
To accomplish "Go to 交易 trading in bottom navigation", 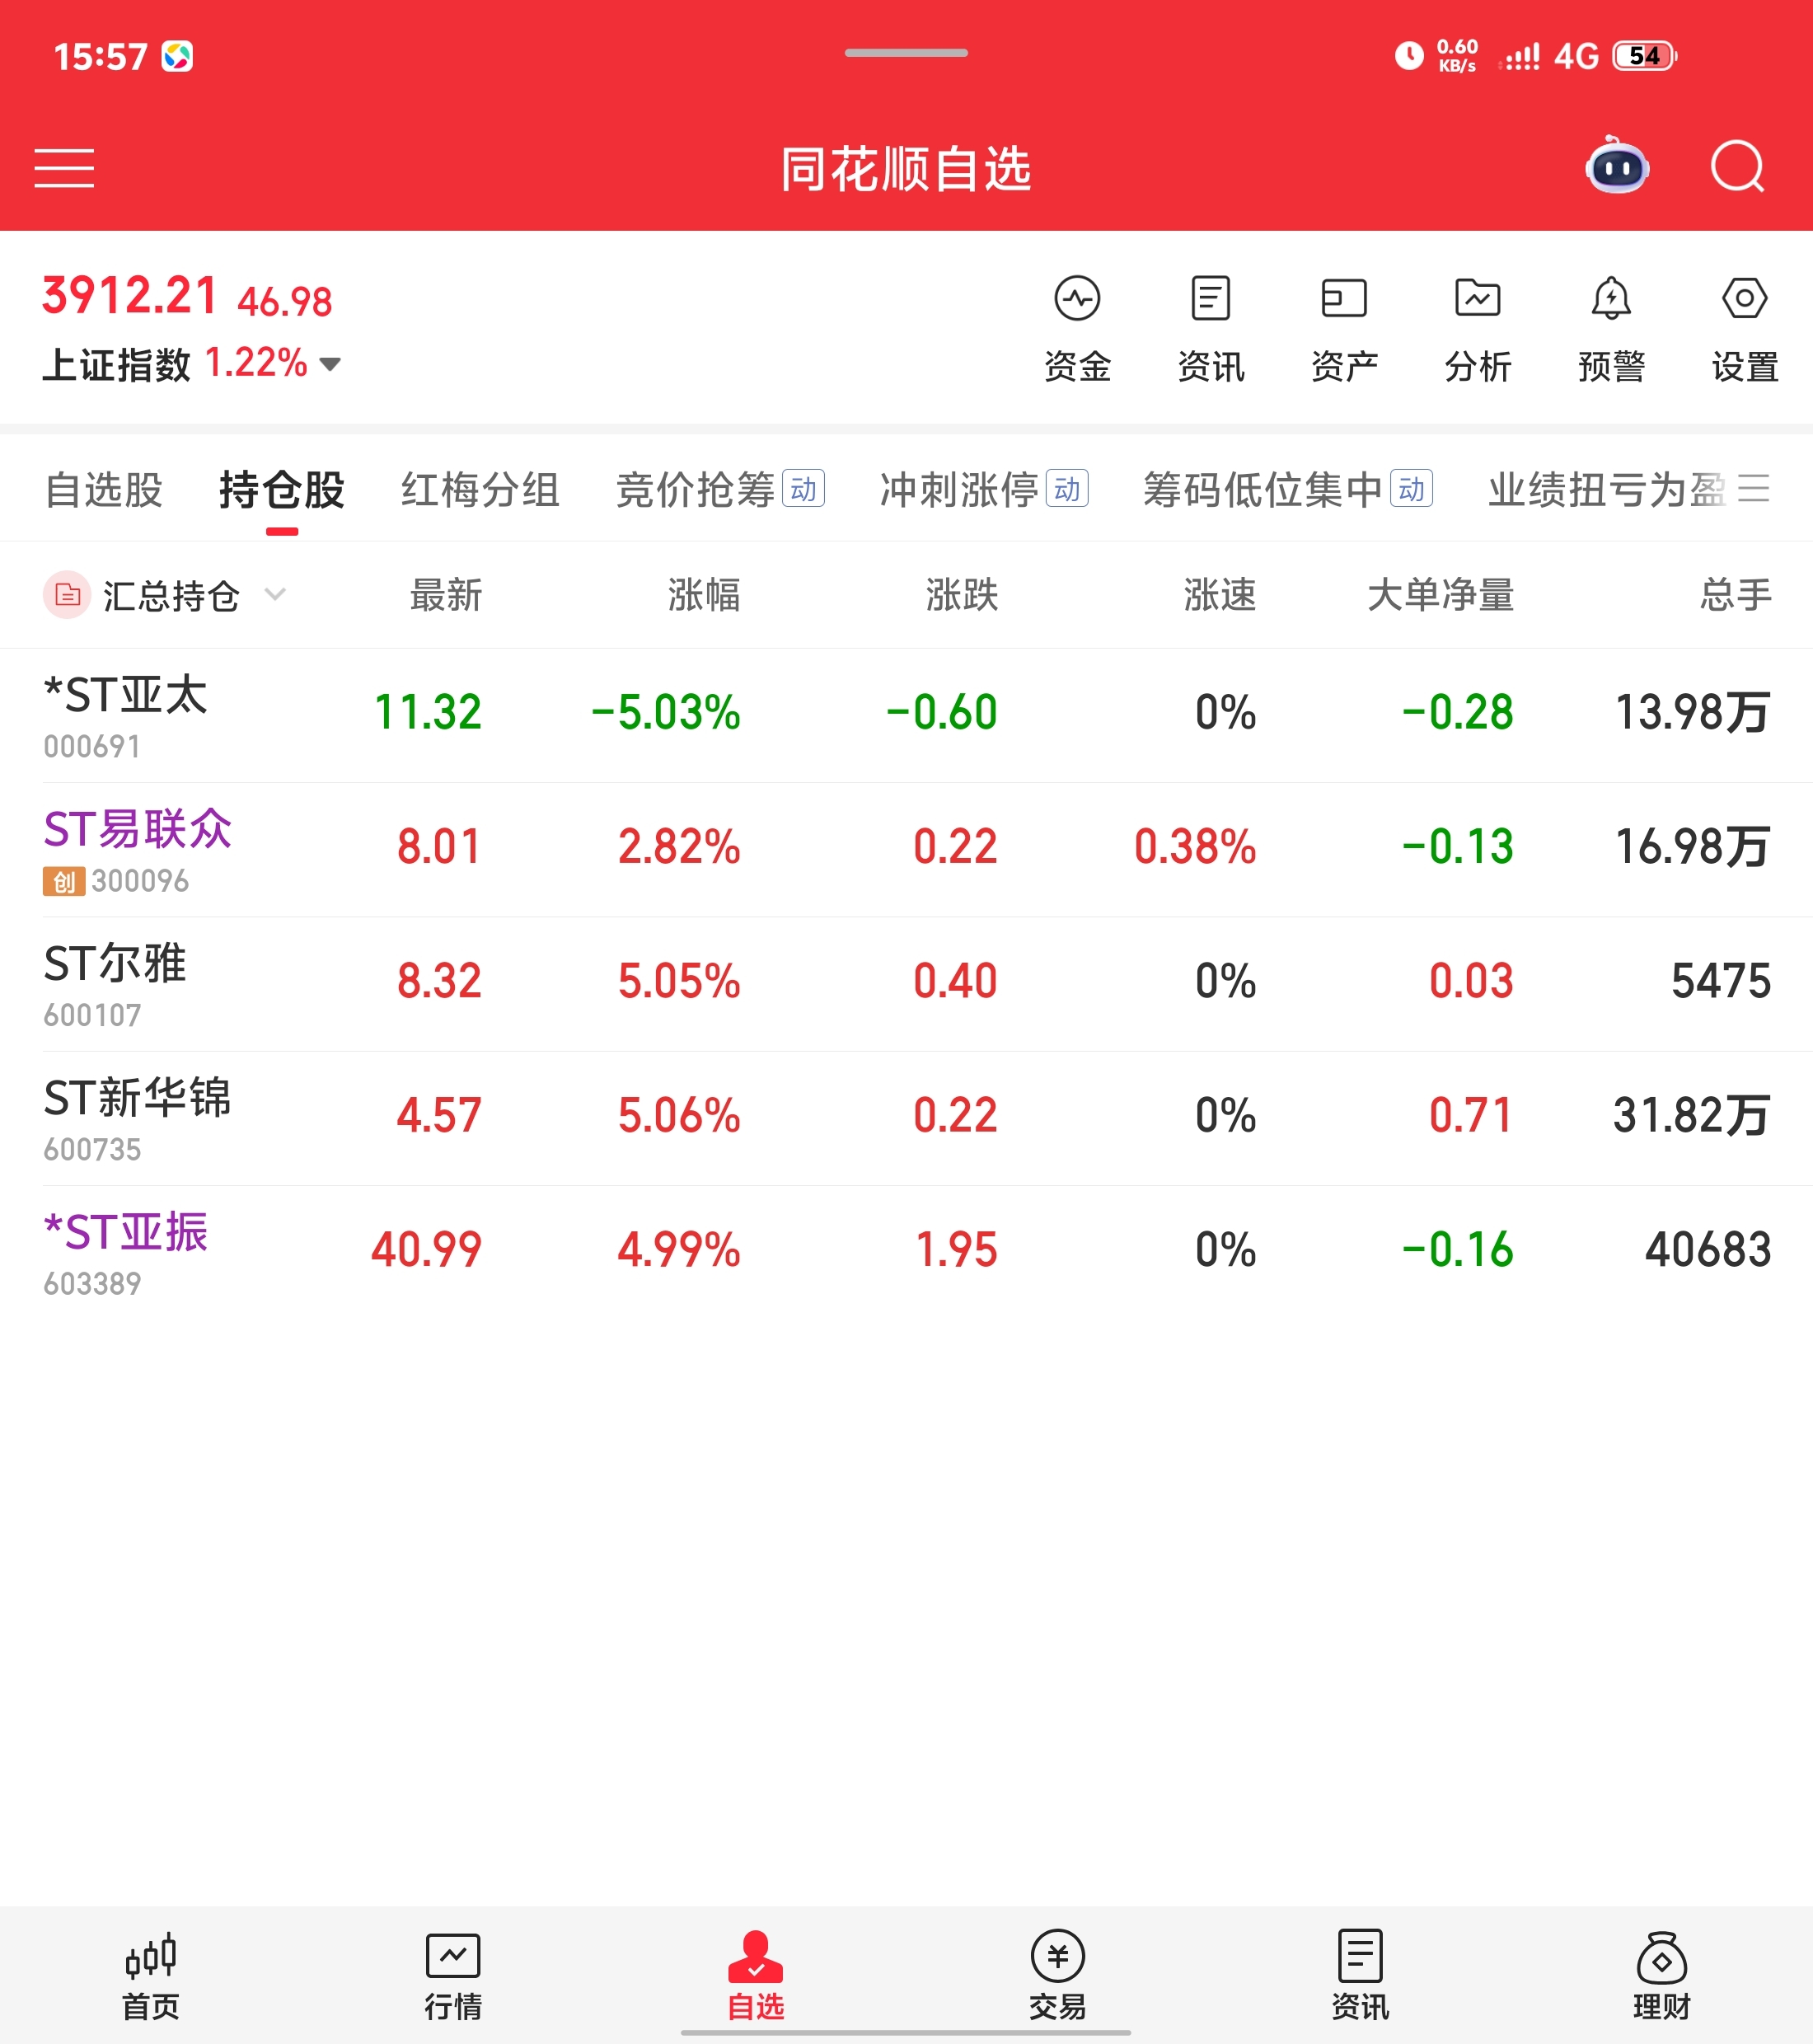I will pos(1057,1976).
